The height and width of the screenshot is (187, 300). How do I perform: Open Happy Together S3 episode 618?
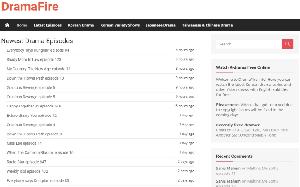coord(34,106)
